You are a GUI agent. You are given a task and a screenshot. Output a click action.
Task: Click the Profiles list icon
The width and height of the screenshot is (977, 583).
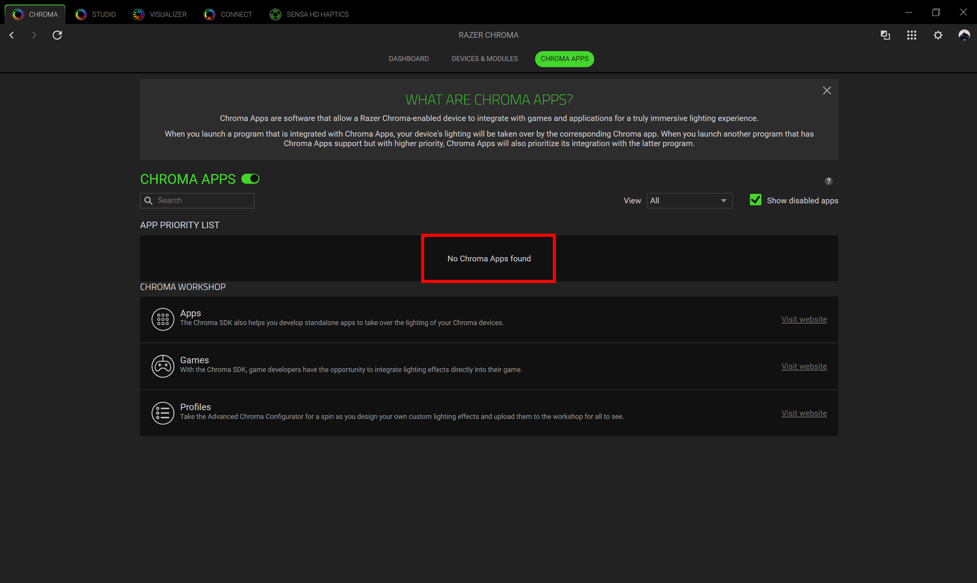[162, 413]
